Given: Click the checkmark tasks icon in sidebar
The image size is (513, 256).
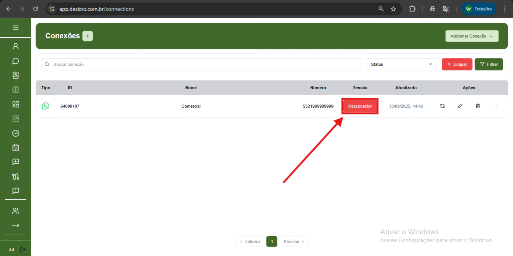Looking at the screenshot, I should [15, 133].
